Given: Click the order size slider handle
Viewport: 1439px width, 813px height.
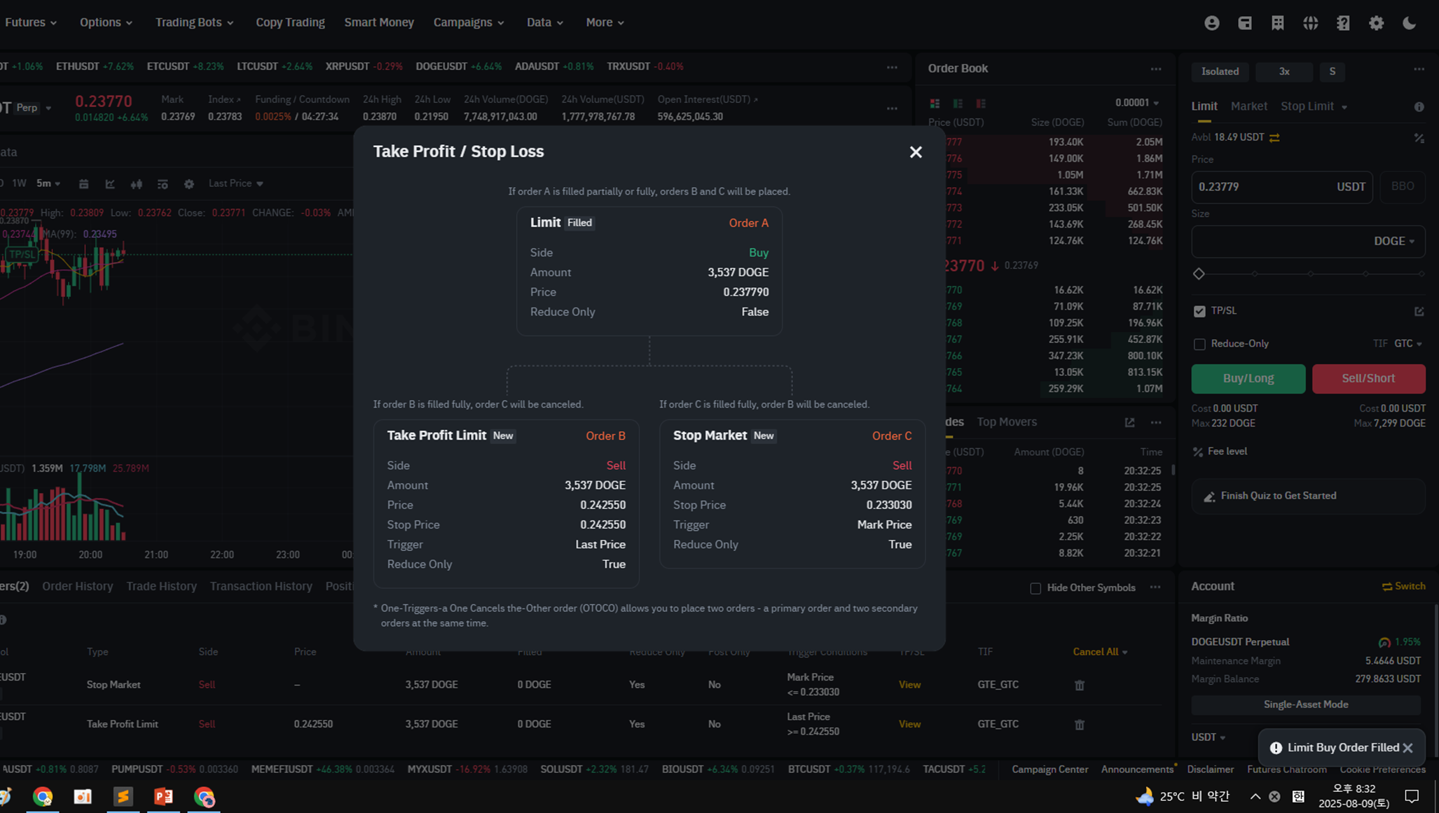Looking at the screenshot, I should [1199, 274].
